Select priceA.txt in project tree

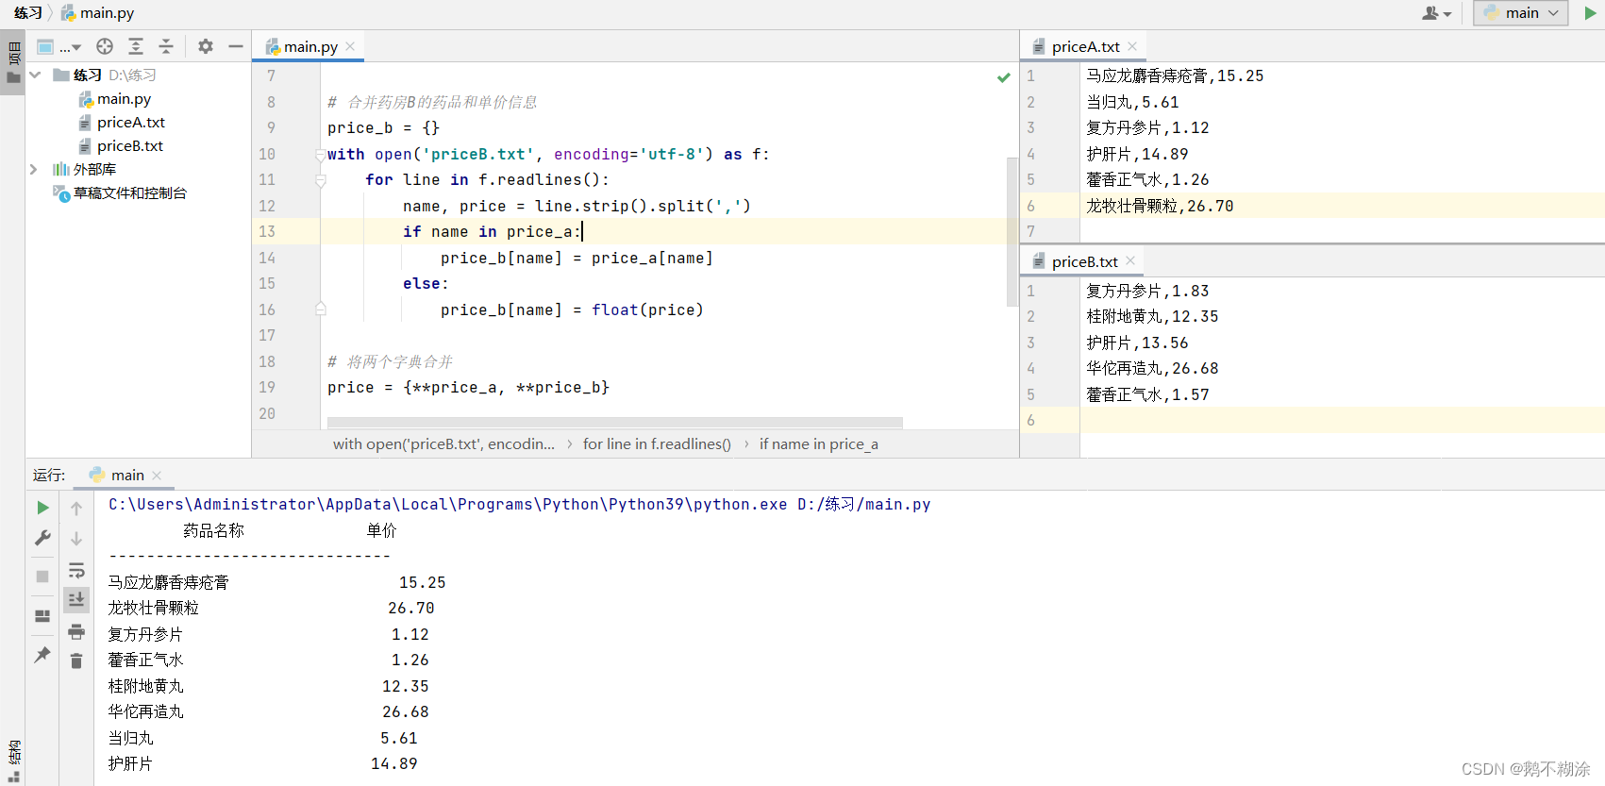point(122,122)
